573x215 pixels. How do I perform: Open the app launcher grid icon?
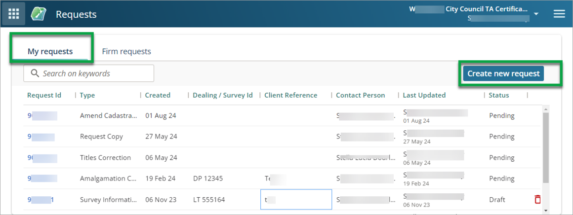[x=14, y=14]
